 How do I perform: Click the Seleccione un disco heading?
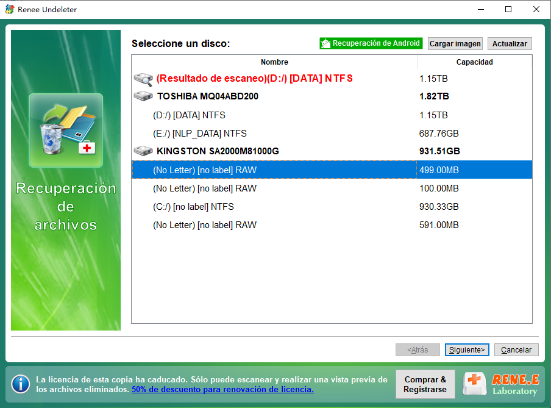180,44
